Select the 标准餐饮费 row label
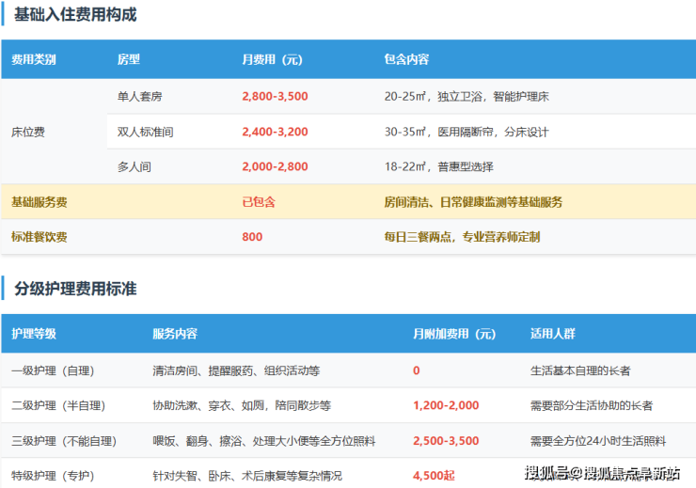The image size is (696, 488). (x=39, y=237)
